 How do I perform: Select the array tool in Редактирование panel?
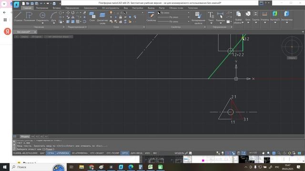(x=78, y=21)
